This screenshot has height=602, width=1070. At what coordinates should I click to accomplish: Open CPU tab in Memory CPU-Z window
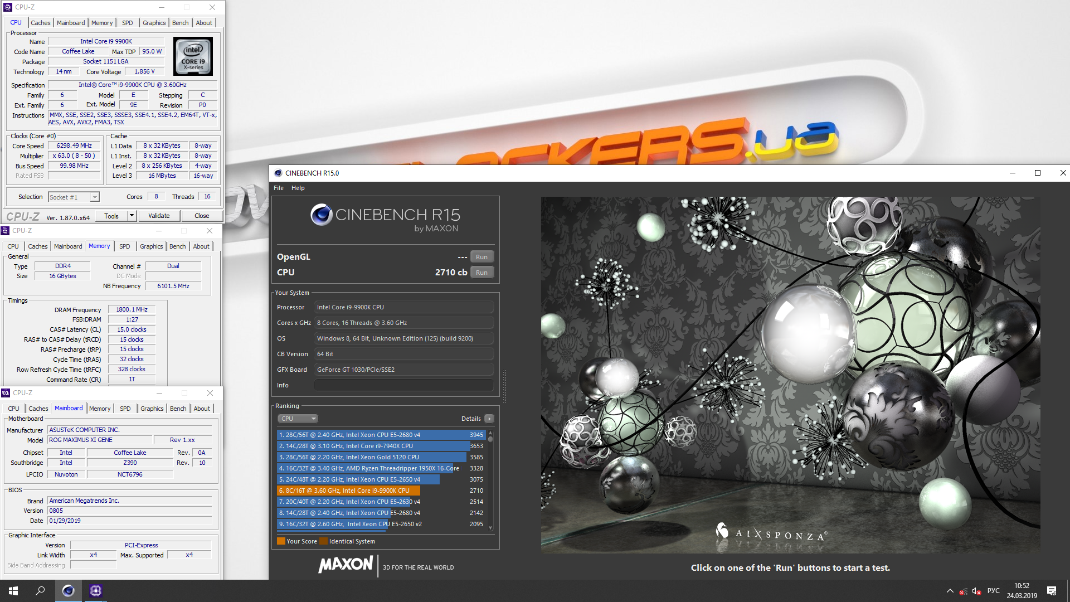13,246
